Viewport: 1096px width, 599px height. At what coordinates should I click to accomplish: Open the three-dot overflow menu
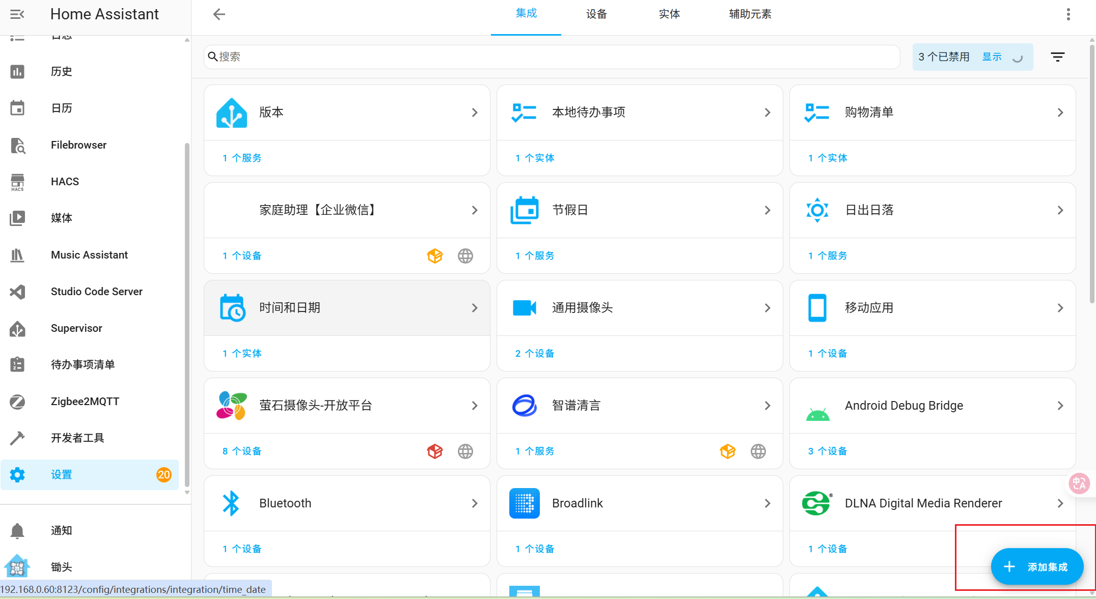pos(1068,14)
